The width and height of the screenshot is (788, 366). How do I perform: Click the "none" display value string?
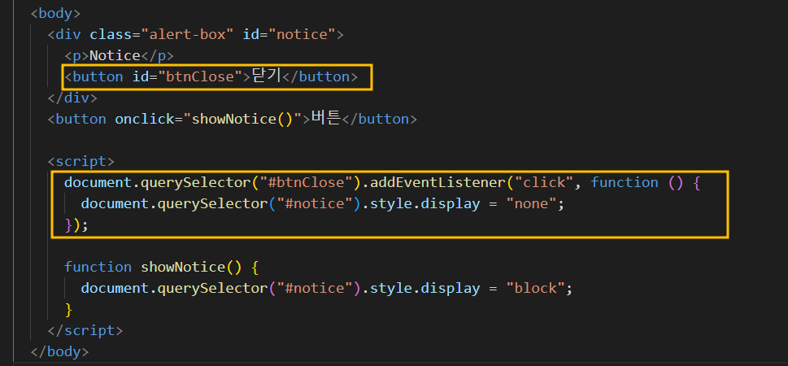531,203
